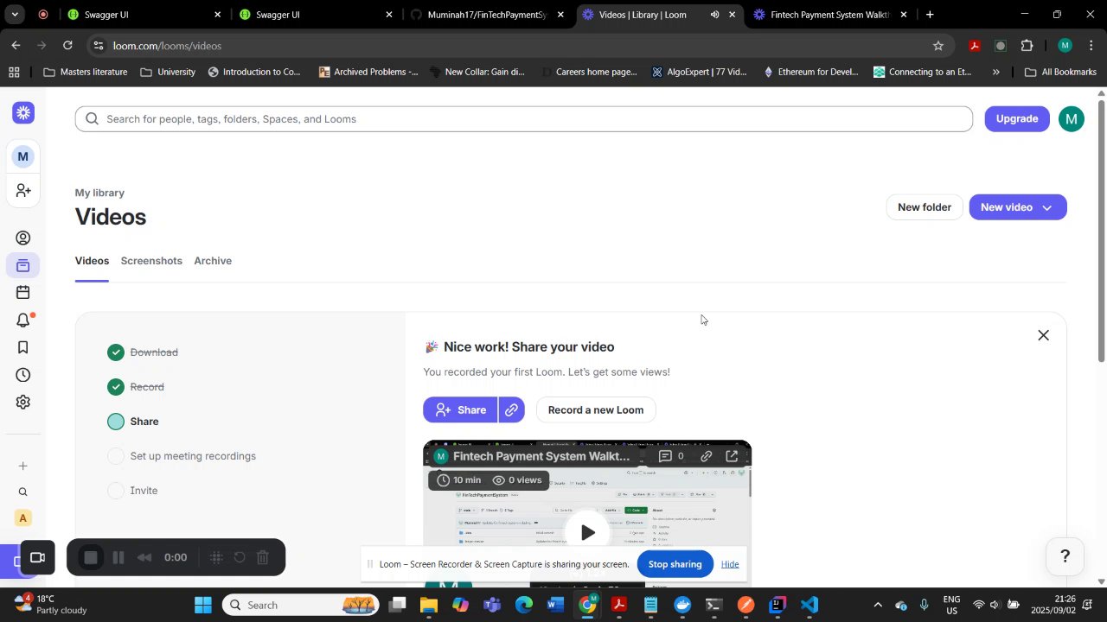Open the Library icon in sidebar
The width and height of the screenshot is (1107, 622).
click(x=23, y=265)
